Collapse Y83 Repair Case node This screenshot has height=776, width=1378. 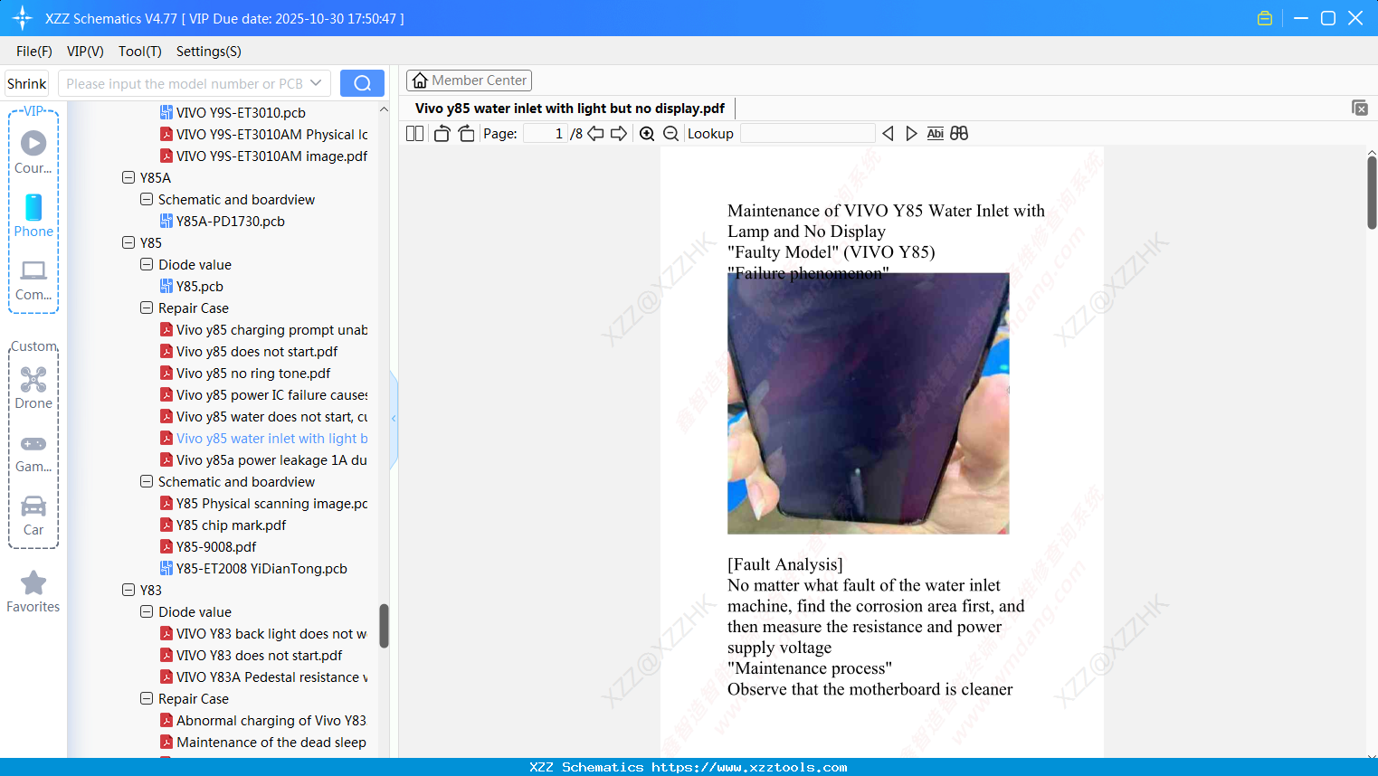147,698
